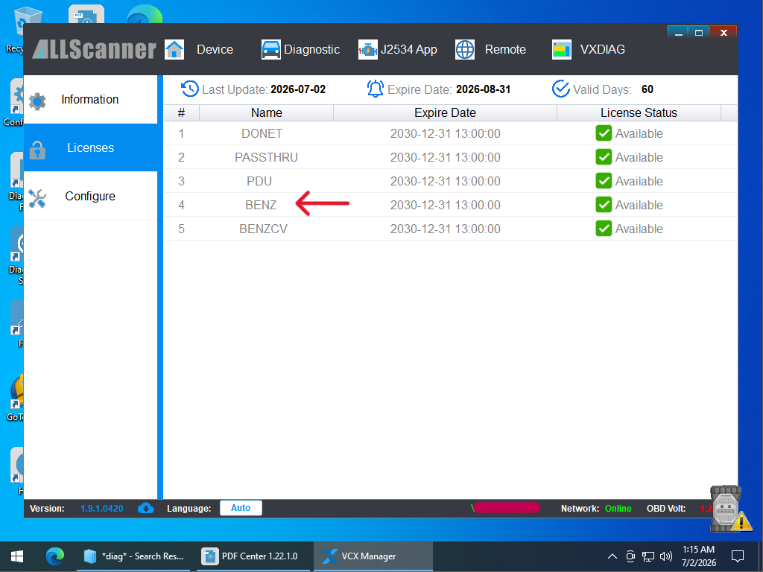Screen dimensions: 763x572
Task: Open the J2534 App tab
Action: pyautogui.click(x=409, y=50)
